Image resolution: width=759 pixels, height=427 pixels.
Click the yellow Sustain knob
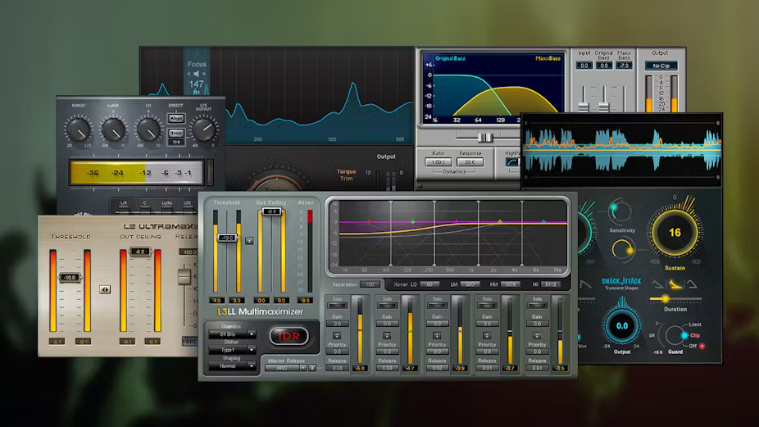675,233
